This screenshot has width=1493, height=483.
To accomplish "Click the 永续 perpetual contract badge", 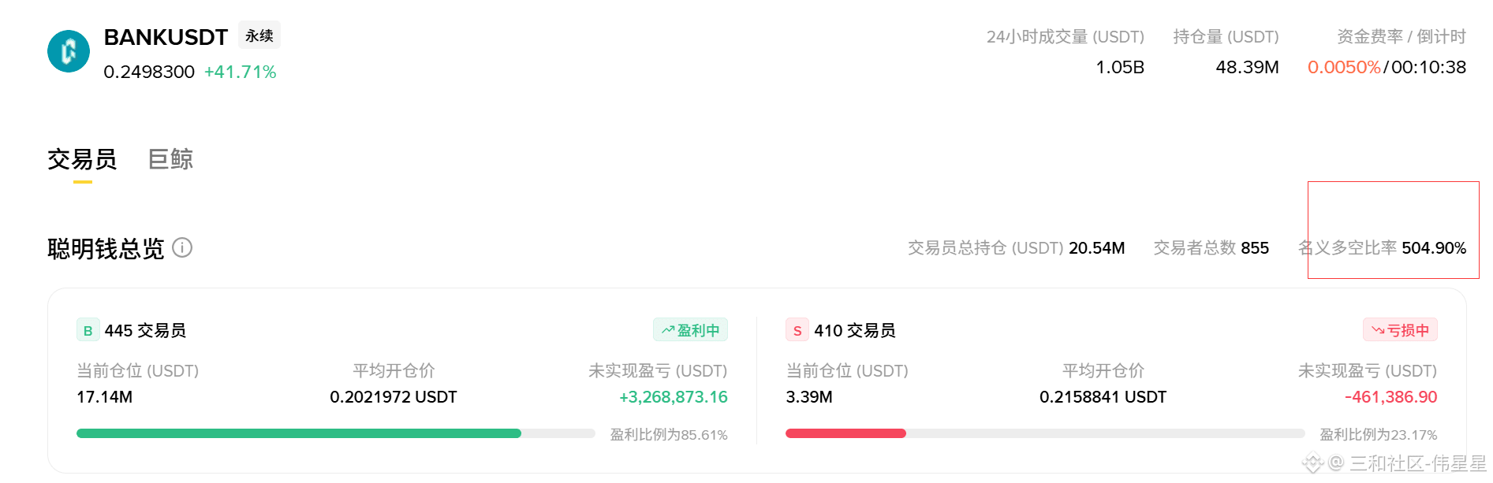I will (259, 35).
